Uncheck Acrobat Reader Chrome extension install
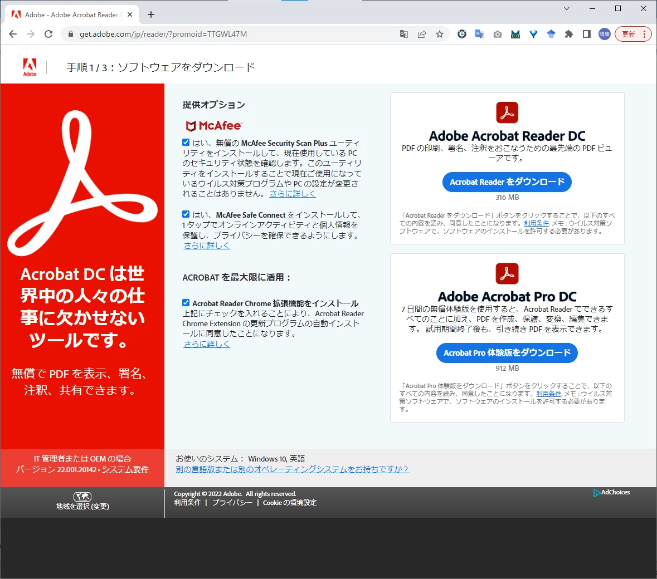Image resolution: width=657 pixels, height=579 pixels. (x=186, y=302)
